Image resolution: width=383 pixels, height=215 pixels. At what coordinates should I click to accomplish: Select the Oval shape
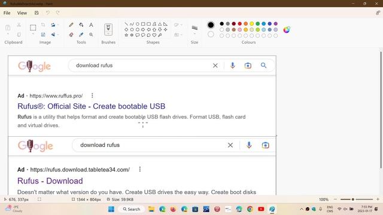[138, 24]
